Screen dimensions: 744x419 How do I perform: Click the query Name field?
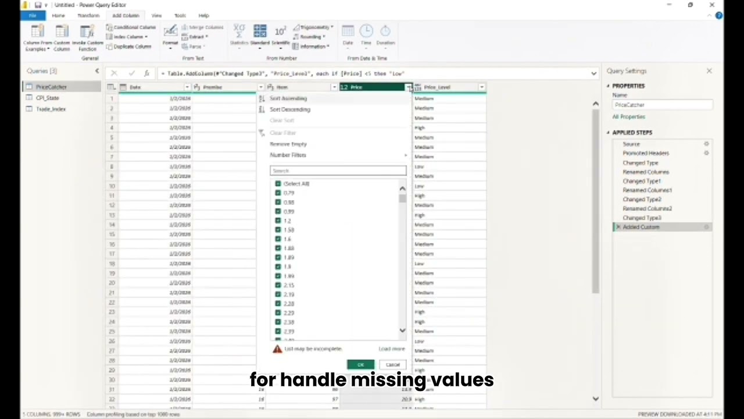point(663,105)
